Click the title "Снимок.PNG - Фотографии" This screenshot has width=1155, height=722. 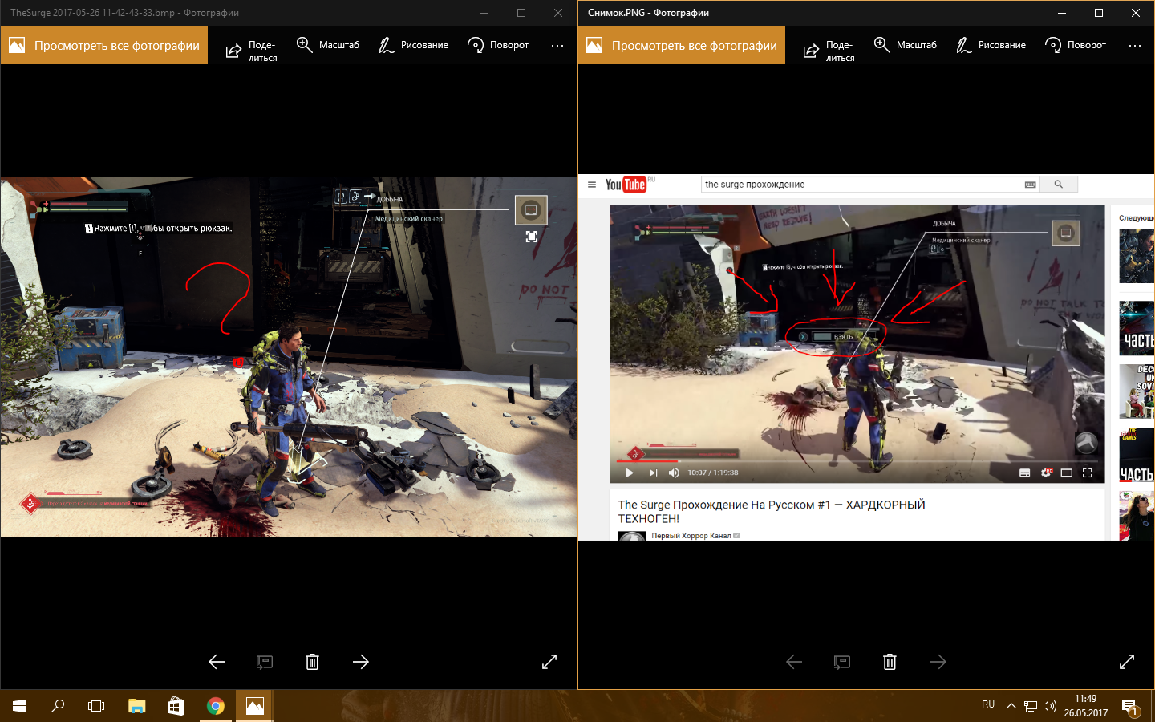tap(648, 13)
